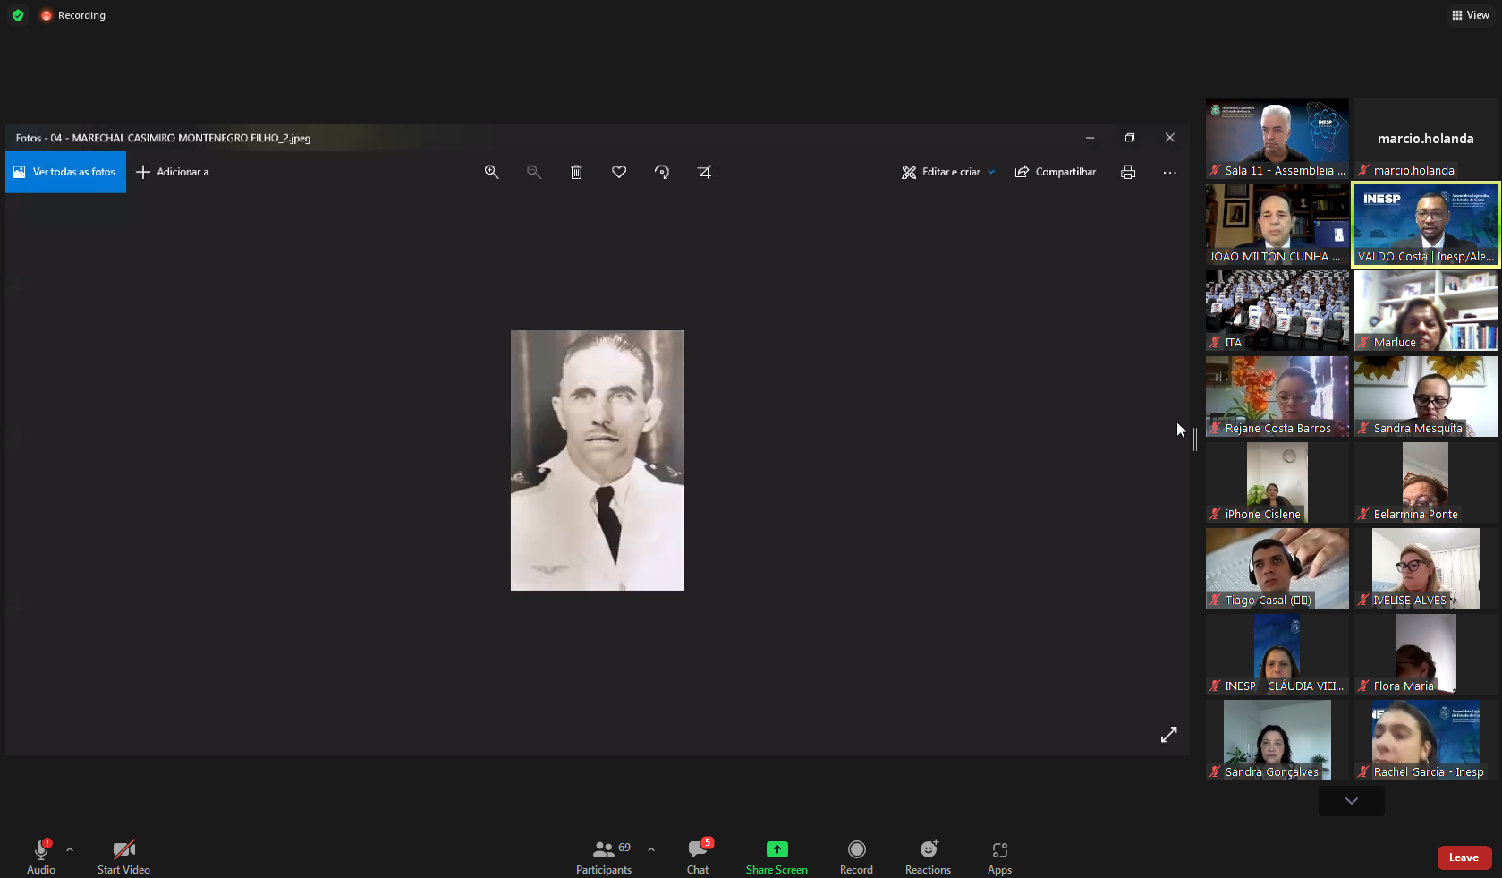Show more participants with down chevron
The width and height of the screenshot is (1502, 878).
pyautogui.click(x=1351, y=801)
